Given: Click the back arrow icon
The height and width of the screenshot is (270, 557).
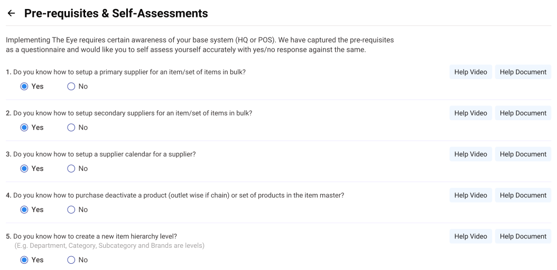Looking at the screenshot, I should pyautogui.click(x=11, y=14).
